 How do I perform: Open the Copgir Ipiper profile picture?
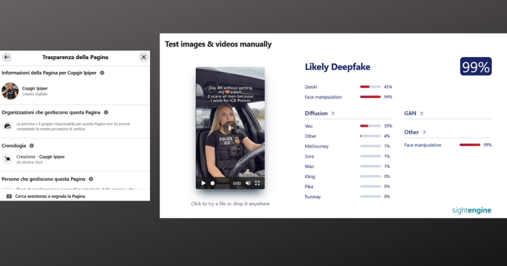click(10, 91)
